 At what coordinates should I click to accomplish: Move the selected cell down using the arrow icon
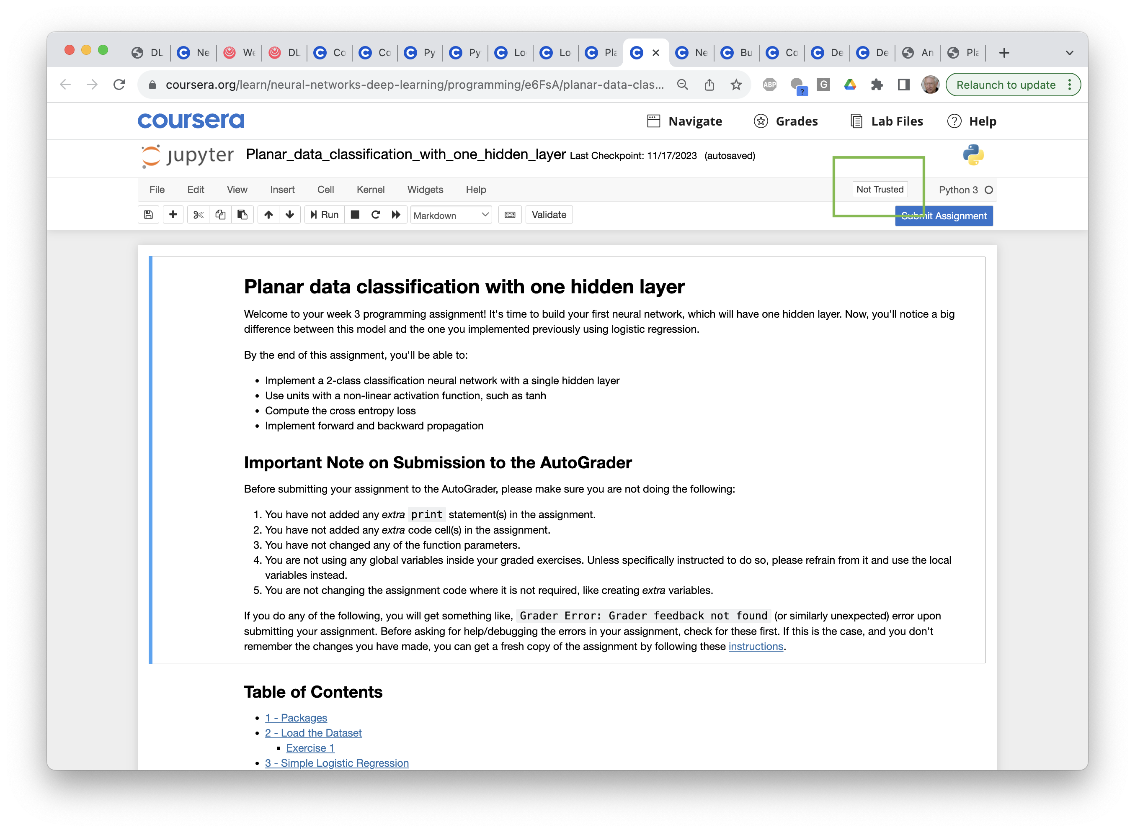point(290,215)
